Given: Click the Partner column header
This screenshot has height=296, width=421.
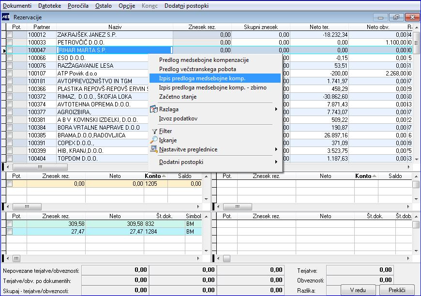Looking at the screenshot, I should [x=41, y=27].
